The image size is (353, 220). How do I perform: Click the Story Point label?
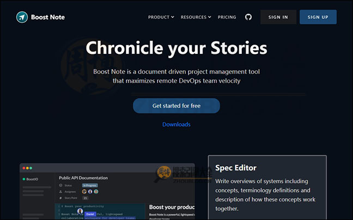[x=71, y=198]
